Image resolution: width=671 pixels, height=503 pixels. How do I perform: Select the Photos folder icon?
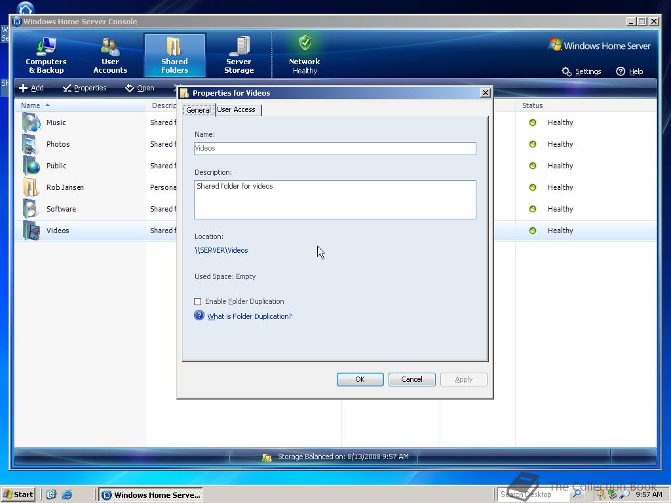pos(31,144)
